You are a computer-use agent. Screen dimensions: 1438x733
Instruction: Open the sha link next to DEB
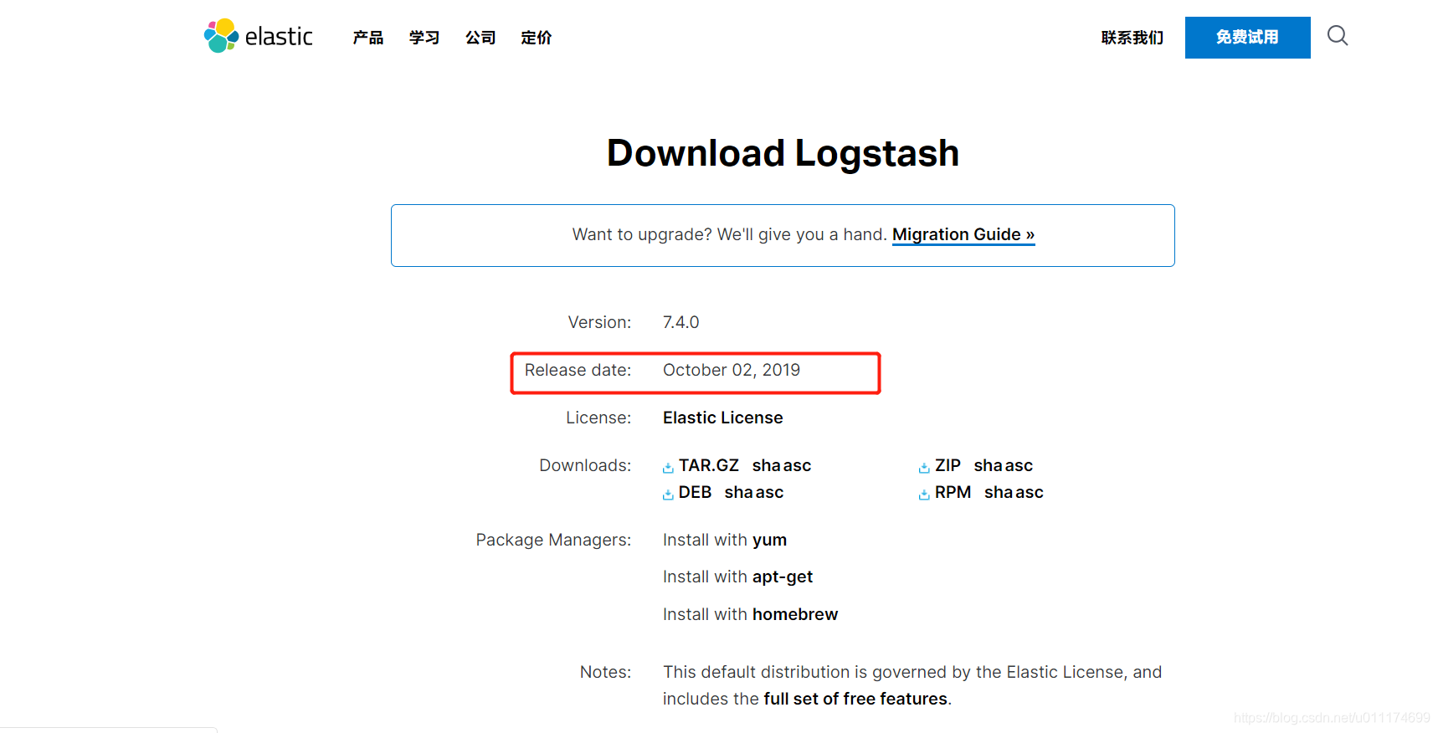tap(738, 492)
